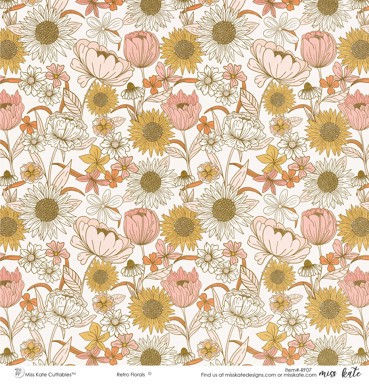Screen dimensions: 369x384
Task: Click brown center of upper-left white sunflower
Action: coord(47,33)
